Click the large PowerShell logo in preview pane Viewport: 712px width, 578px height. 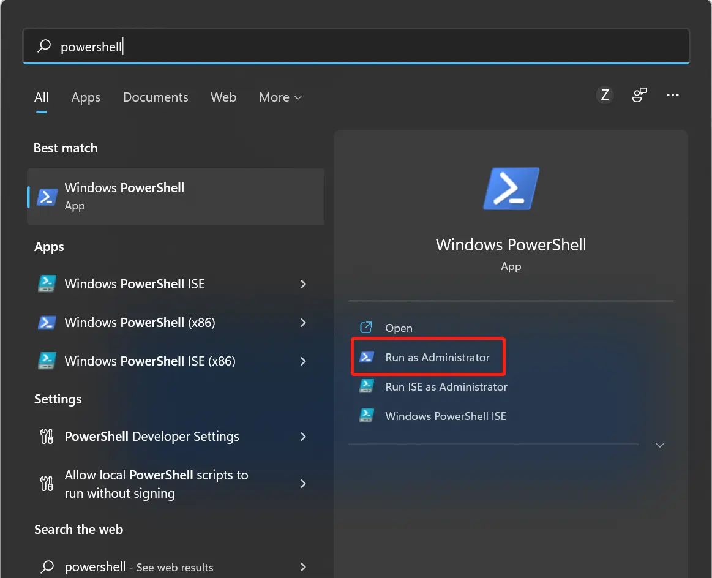click(x=511, y=189)
